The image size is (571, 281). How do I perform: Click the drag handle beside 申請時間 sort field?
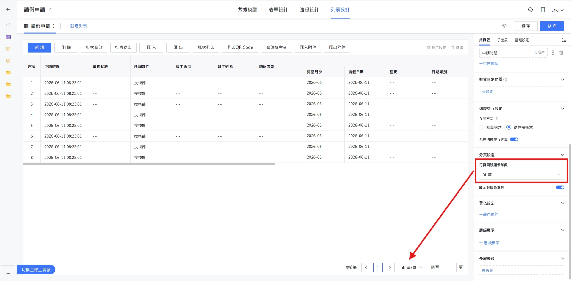click(553, 53)
